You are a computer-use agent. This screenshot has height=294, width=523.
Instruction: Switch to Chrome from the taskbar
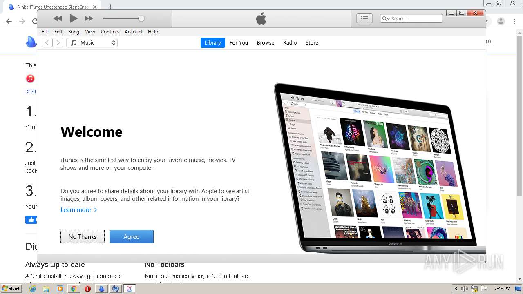[x=74, y=289]
